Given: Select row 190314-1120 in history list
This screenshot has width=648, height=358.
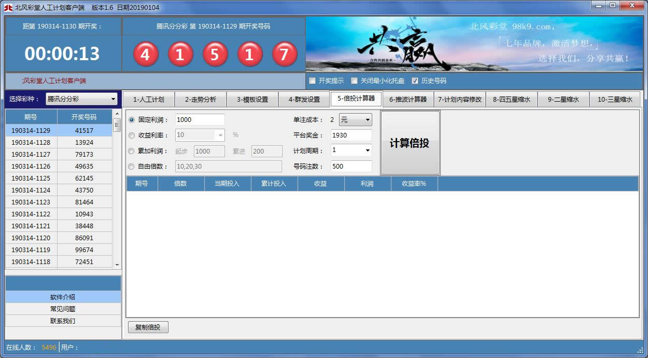Looking at the screenshot, I should [x=59, y=238].
